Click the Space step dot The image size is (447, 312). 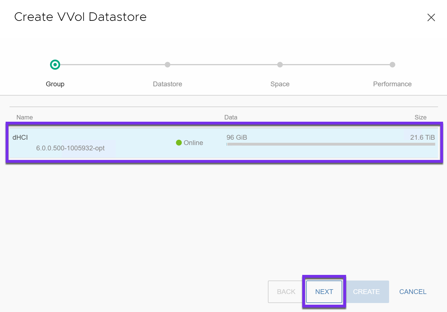coord(280,65)
